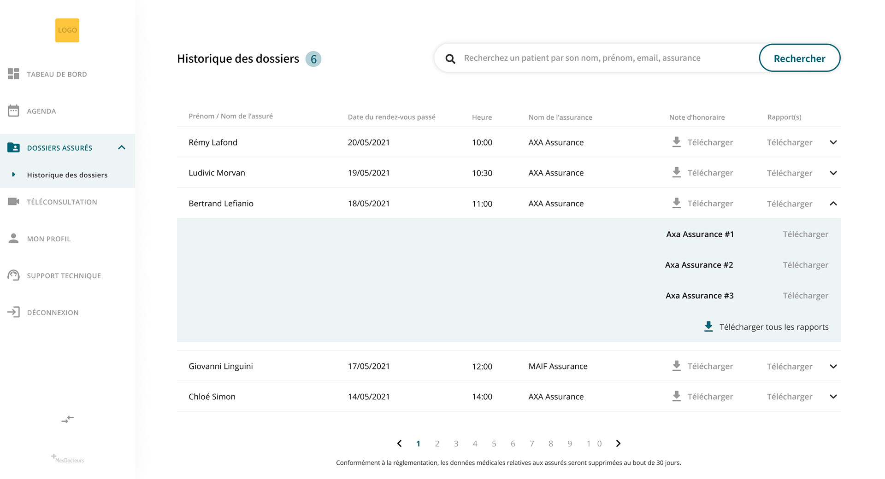The width and height of the screenshot is (885, 479).
Task: Go to next page with right arrow
Action: pos(618,444)
